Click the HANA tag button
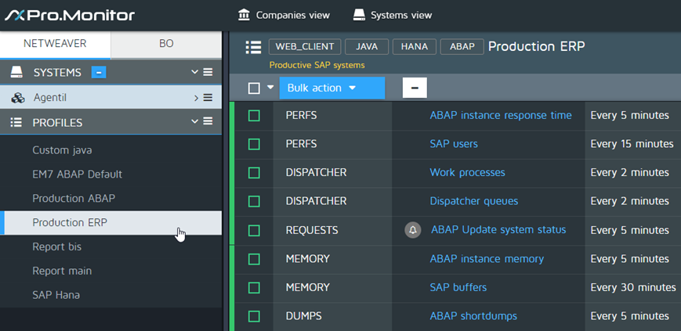The width and height of the screenshot is (681, 331). point(415,47)
